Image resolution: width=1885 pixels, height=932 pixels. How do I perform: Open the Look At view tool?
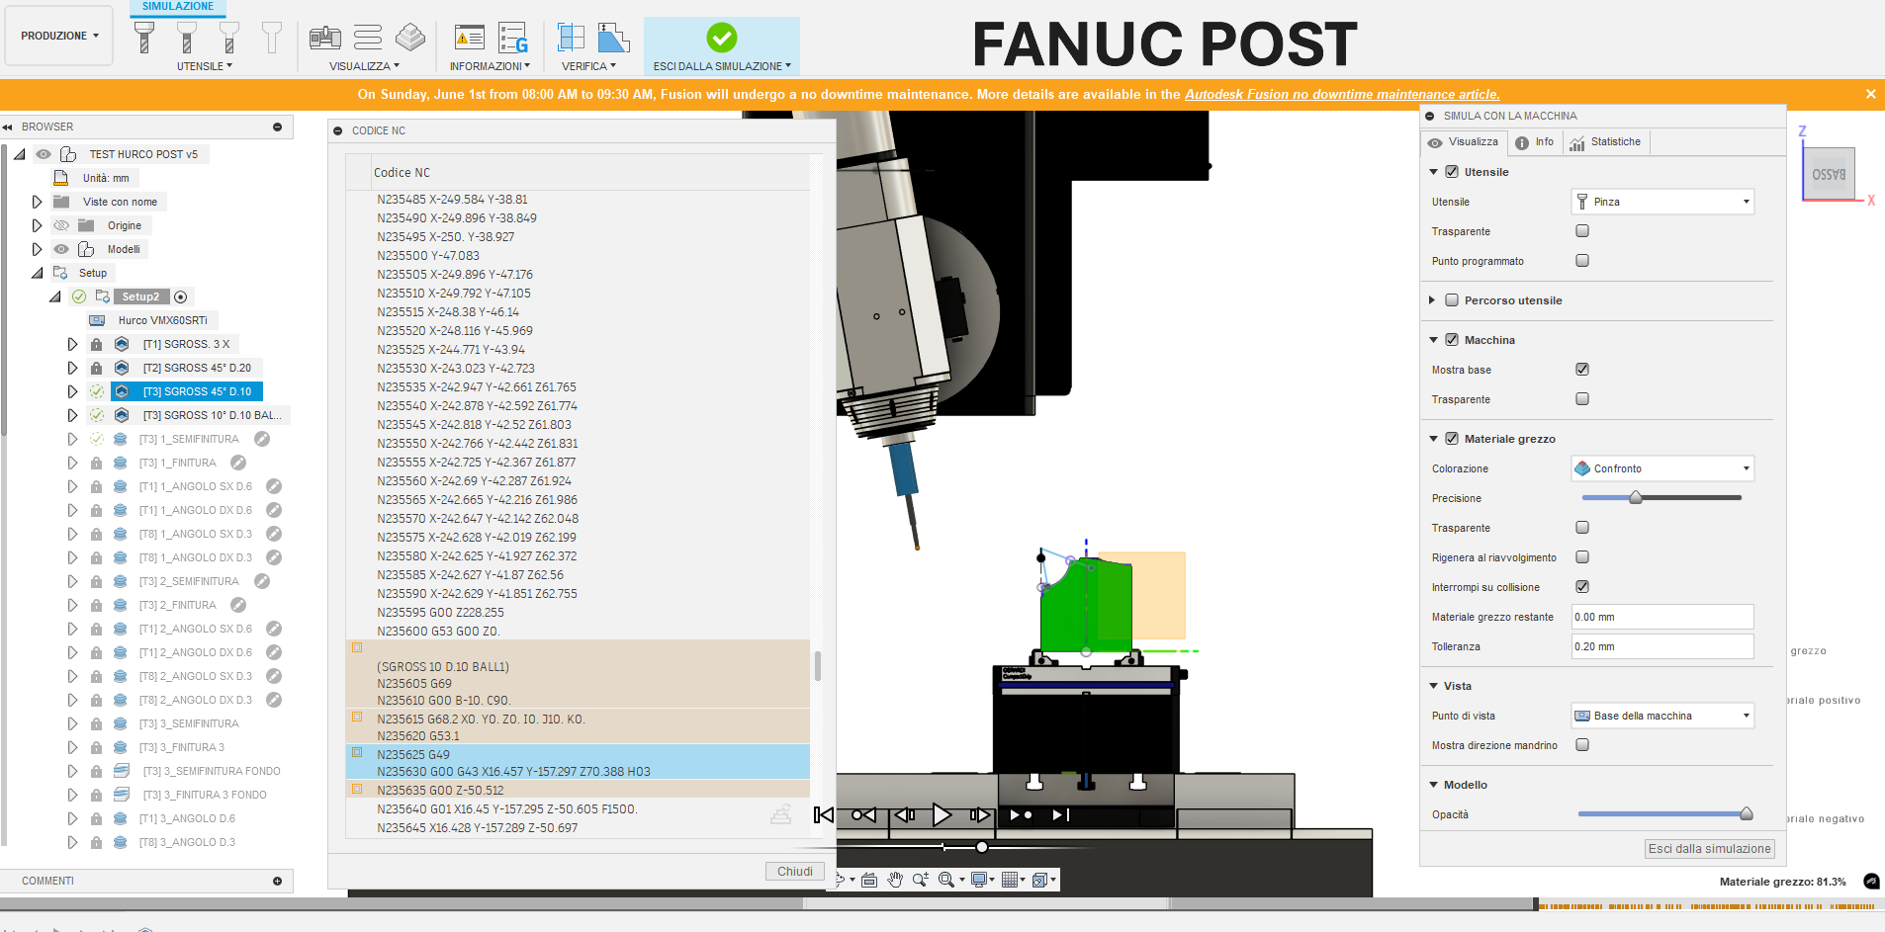(869, 880)
